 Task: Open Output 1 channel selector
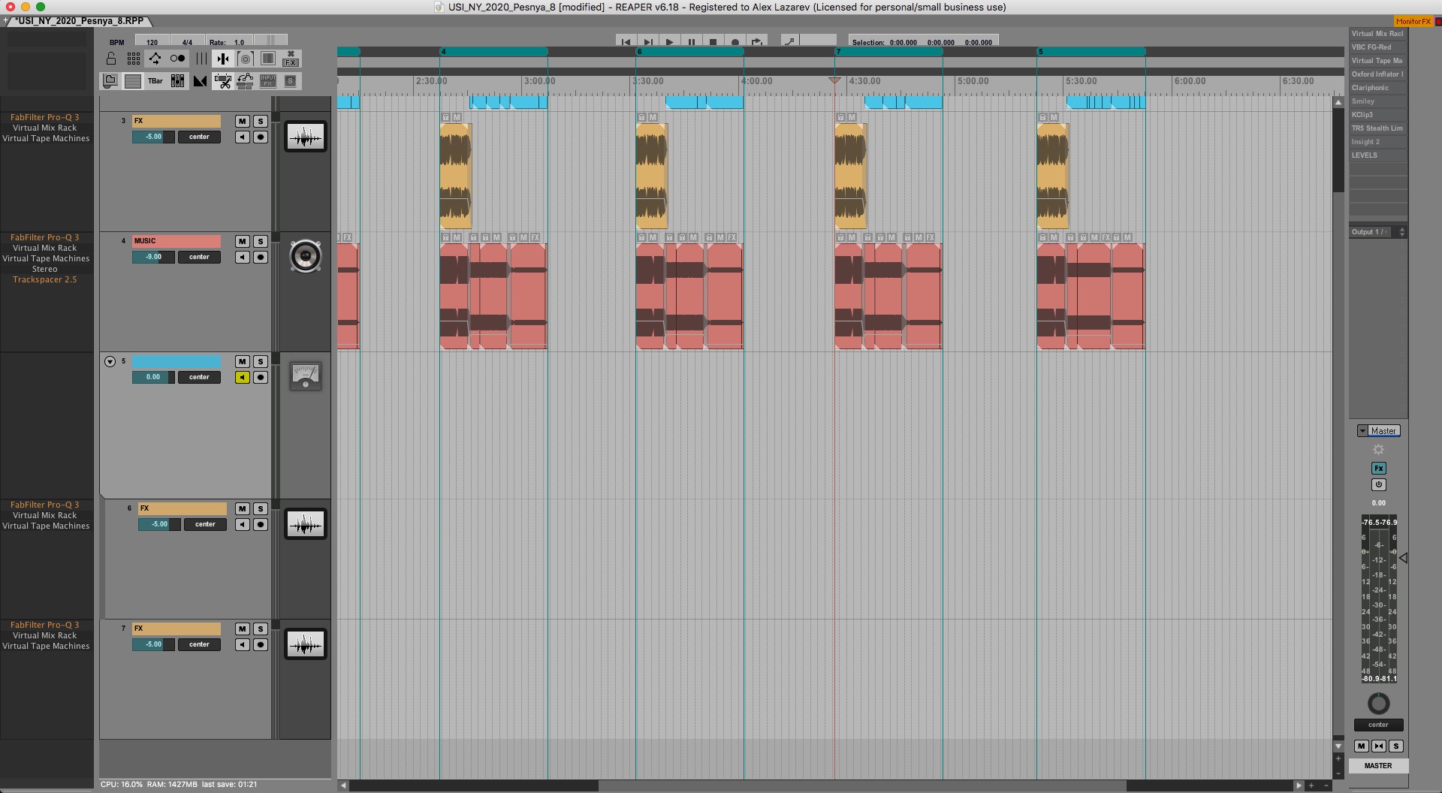coord(1377,232)
